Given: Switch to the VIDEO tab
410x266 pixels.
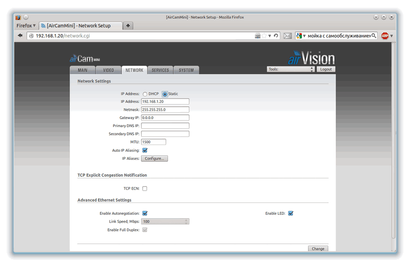Looking at the screenshot, I should click(x=108, y=70).
